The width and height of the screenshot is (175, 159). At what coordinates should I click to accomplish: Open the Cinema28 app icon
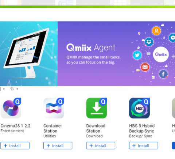[x=11, y=108]
